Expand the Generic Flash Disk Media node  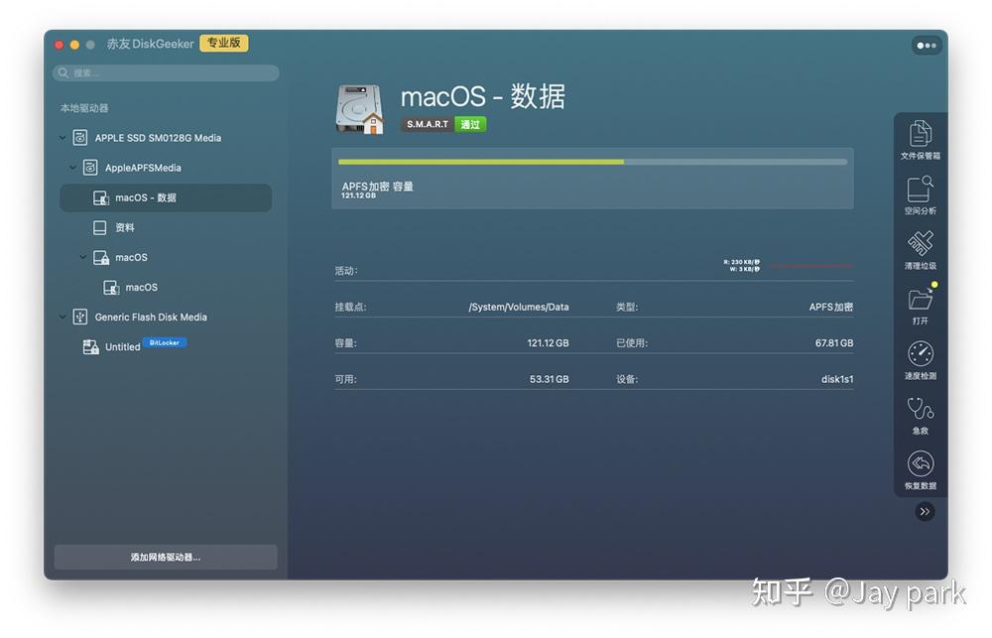click(62, 317)
